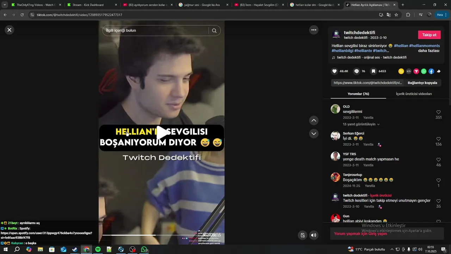Like twitch dedektifi's creator comment
This screenshot has width=451, height=254.
pos(438,201)
